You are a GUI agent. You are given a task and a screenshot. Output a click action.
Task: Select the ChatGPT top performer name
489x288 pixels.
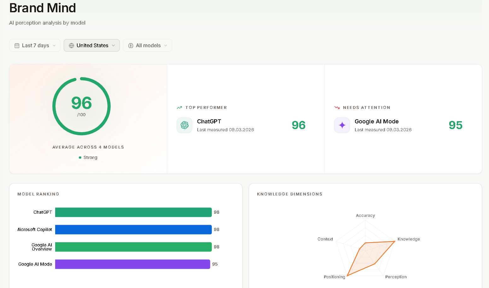[x=209, y=121]
